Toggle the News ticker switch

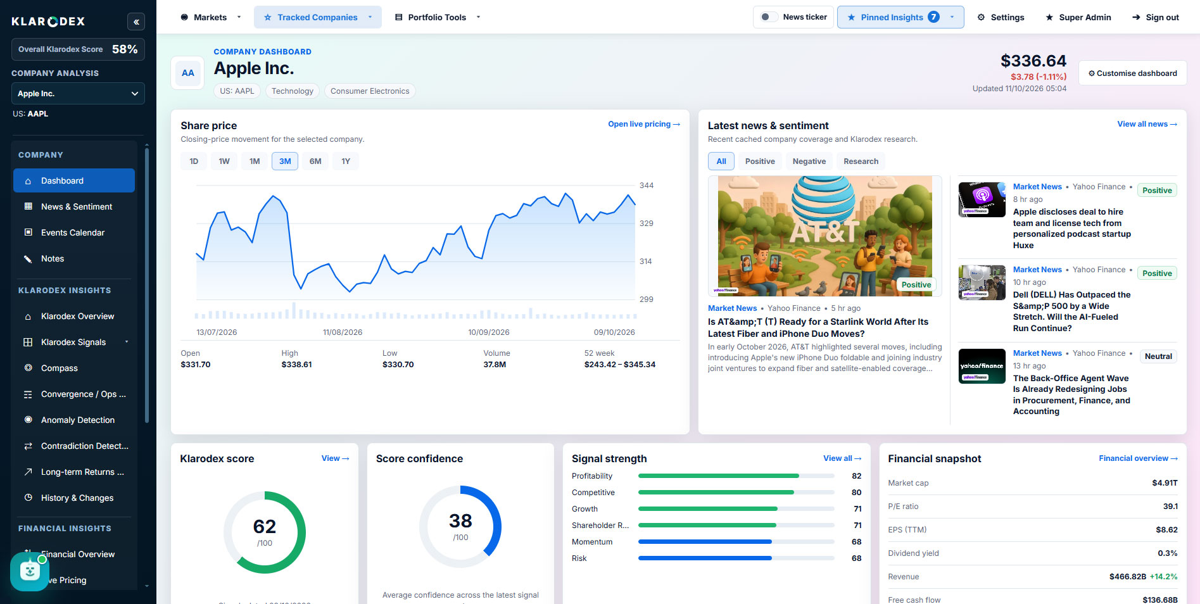(769, 17)
